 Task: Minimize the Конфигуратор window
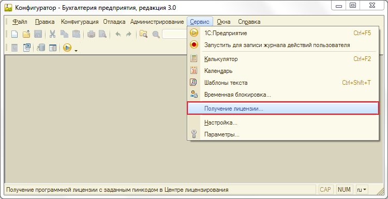(339, 6)
